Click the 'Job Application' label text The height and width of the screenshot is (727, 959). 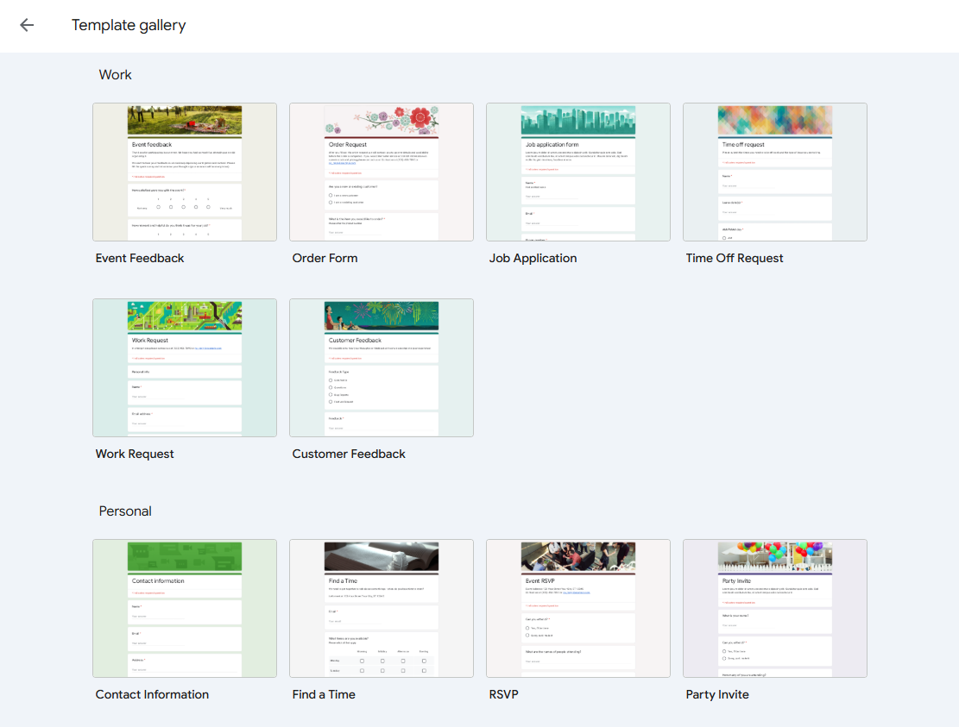click(533, 259)
